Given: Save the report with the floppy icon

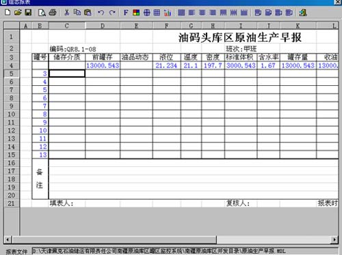Looking at the screenshot, I should point(28,12).
